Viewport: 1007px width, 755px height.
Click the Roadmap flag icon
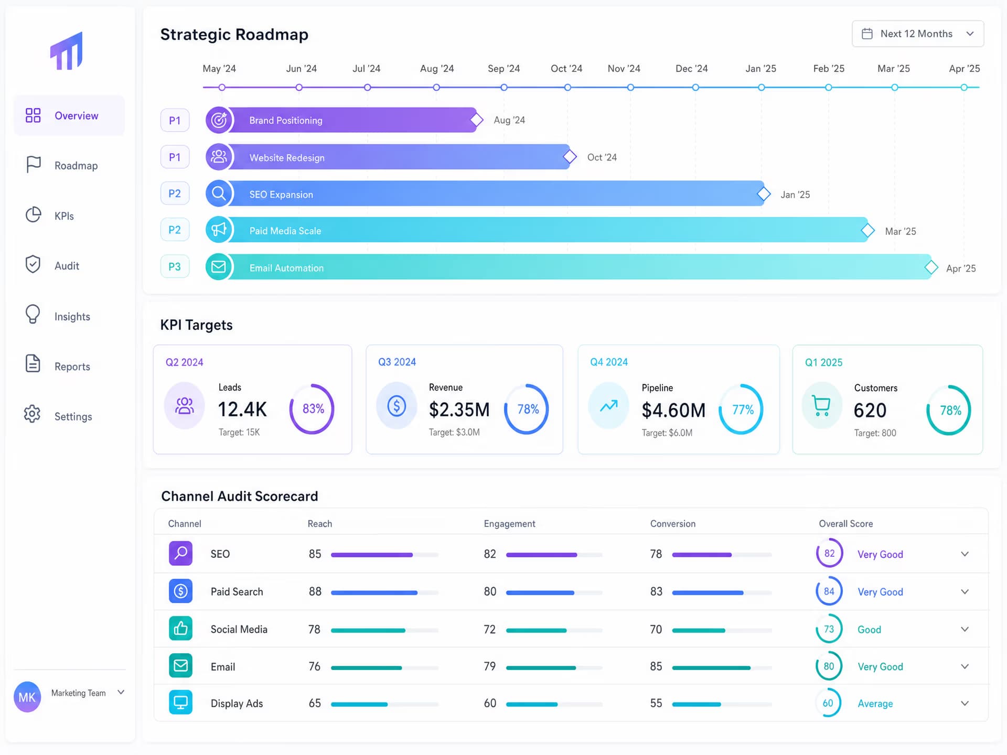[x=33, y=165]
